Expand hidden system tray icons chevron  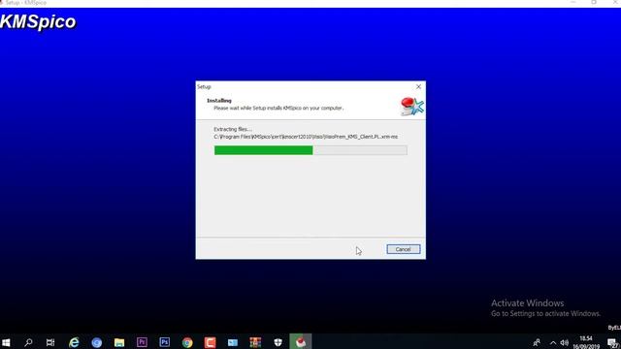pos(553,342)
